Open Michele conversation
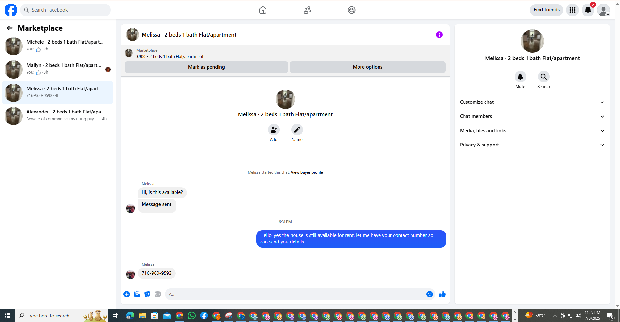Image resolution: width=620 pixels, height=322 pixels. pos(58,46)
